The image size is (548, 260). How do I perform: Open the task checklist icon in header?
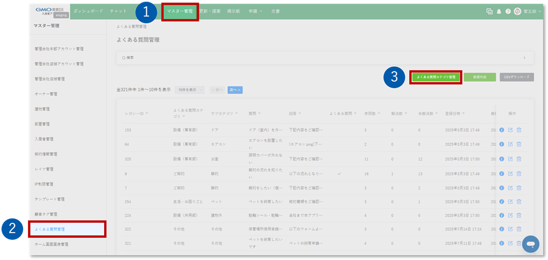pyautogui.click(x=489, y=11)
